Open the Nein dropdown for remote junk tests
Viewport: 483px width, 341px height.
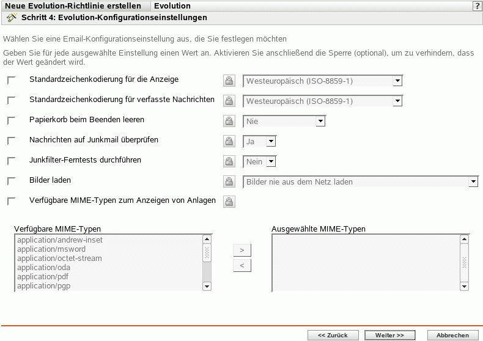(259, 161)
